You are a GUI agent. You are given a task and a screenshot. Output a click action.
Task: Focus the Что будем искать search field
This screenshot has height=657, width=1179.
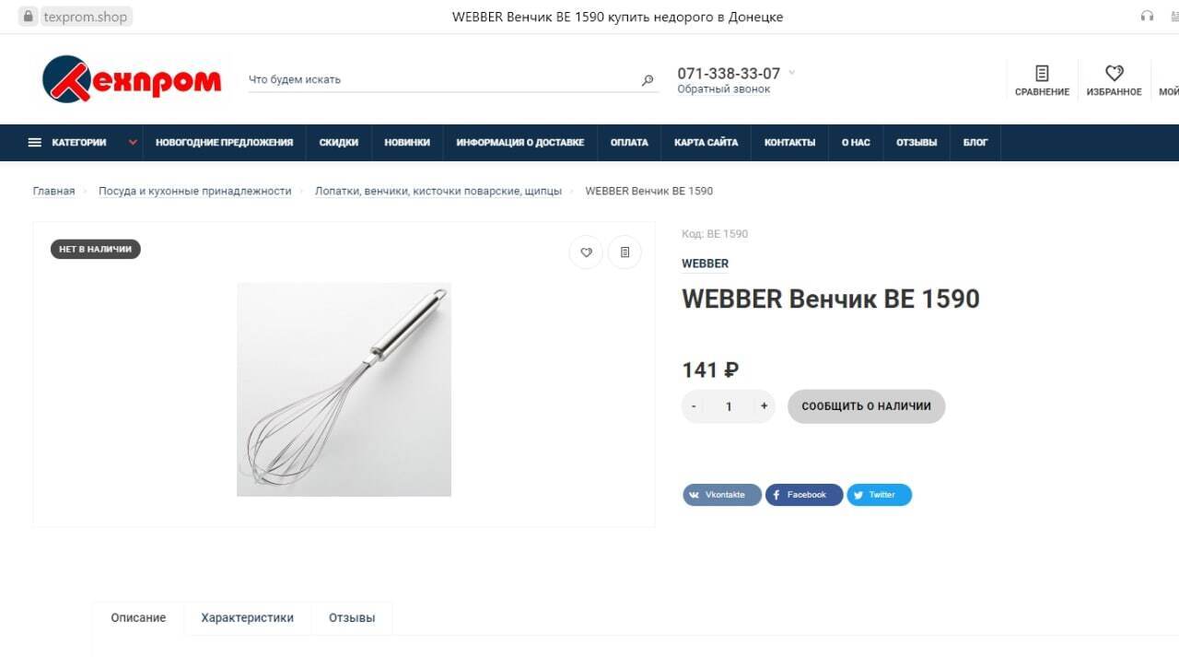(442, 80)
